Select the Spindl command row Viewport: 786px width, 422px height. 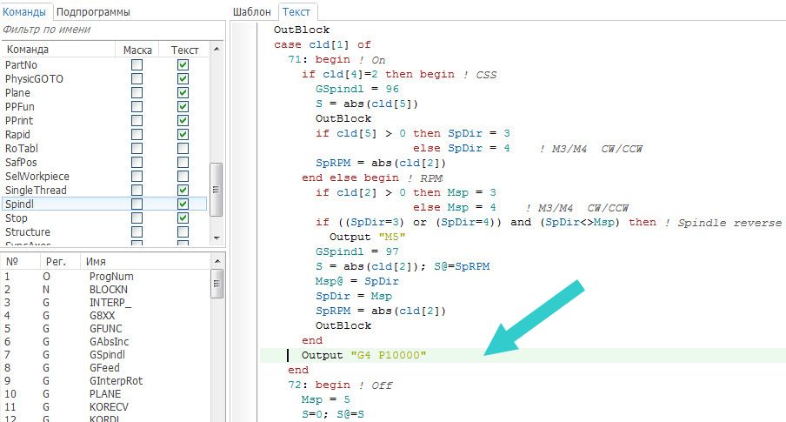coord(104,204)
